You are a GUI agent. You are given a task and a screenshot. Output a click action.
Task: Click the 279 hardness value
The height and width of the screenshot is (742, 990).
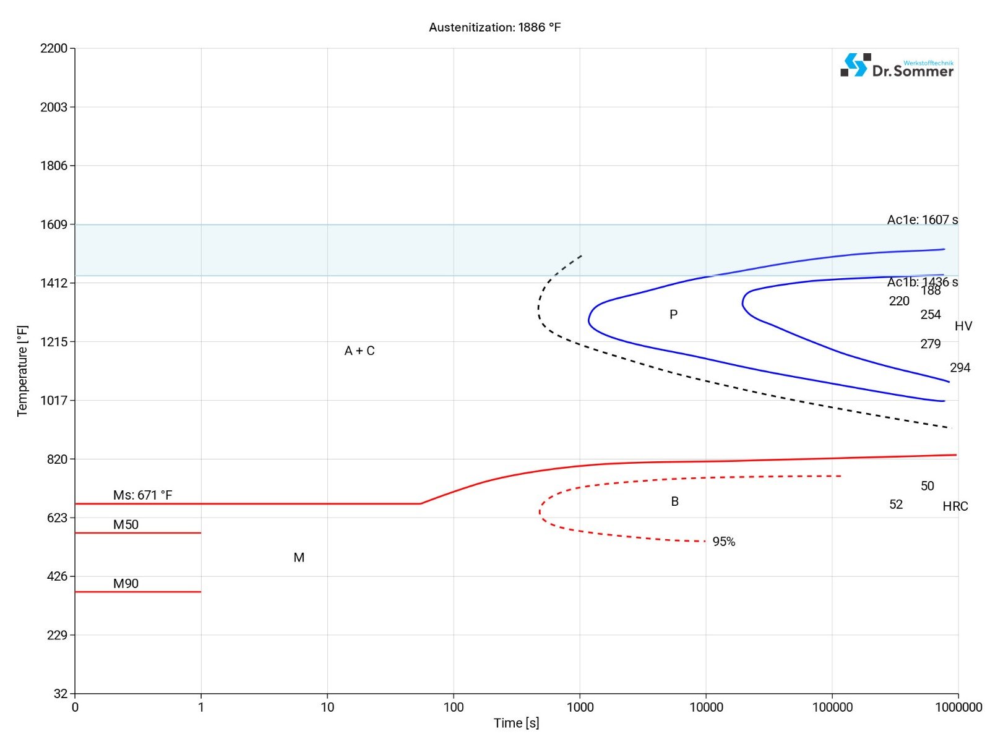930,344
